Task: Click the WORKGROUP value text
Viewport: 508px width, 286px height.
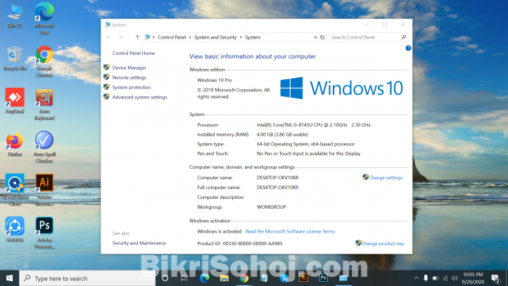Action: point(271,207)
